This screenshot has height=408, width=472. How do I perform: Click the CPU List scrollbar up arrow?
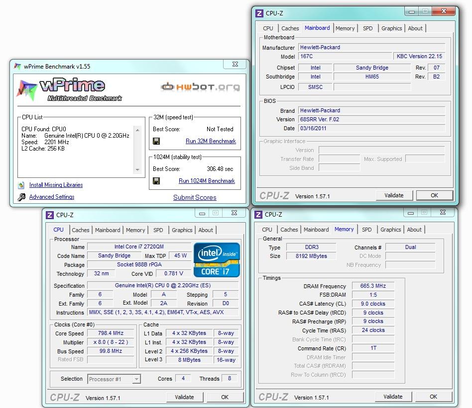(x=137, y=130)
